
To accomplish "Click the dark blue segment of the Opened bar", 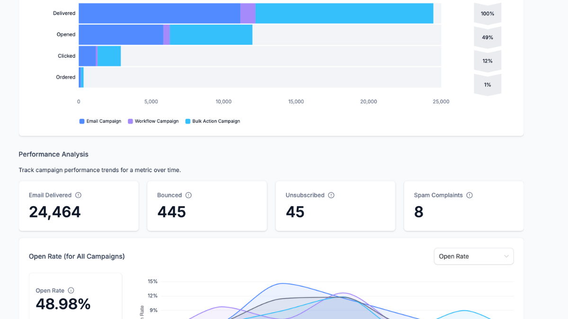I will coord(121,34).
